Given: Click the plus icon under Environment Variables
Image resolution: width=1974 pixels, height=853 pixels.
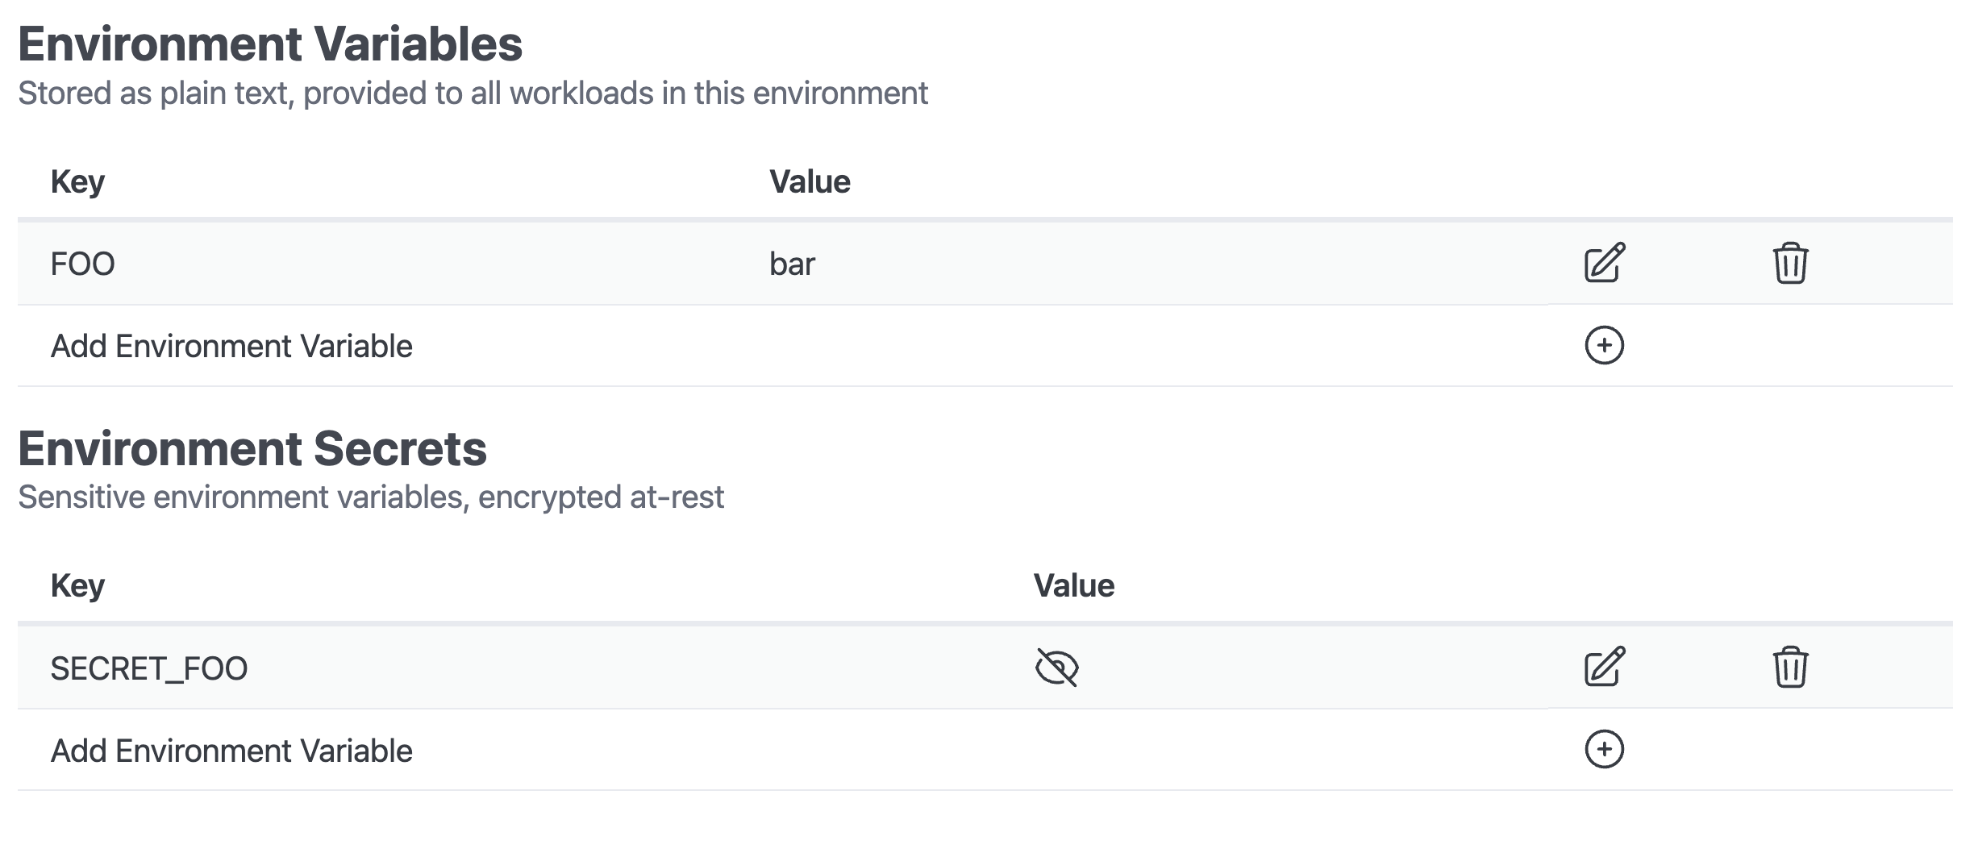Looking at the screenshot, I should pos(1604,345).
